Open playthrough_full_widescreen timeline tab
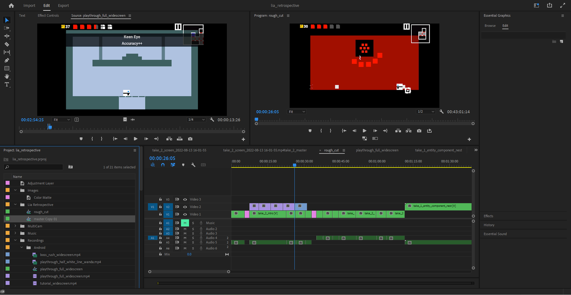Image resolution: width=571 pixels, height=295 pixels. (x=377, y=150)
